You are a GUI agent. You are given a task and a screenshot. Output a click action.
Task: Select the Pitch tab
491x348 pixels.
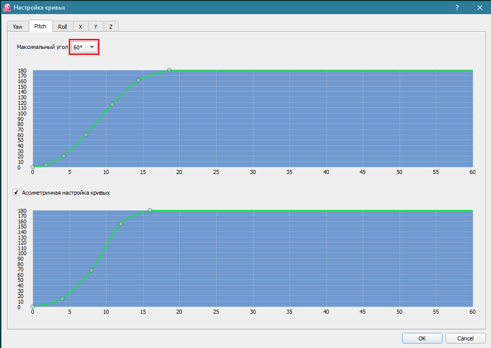(x=40, y=26)
